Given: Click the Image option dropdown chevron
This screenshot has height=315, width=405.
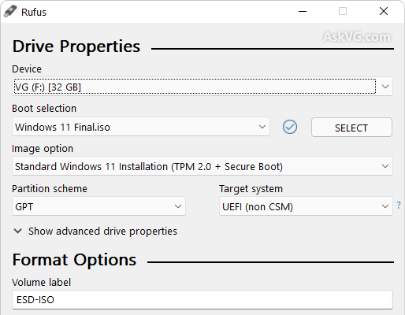Looking at the screenshot, I should pos(385,166).
